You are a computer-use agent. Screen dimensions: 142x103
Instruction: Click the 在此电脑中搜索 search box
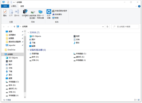(125, 27)
